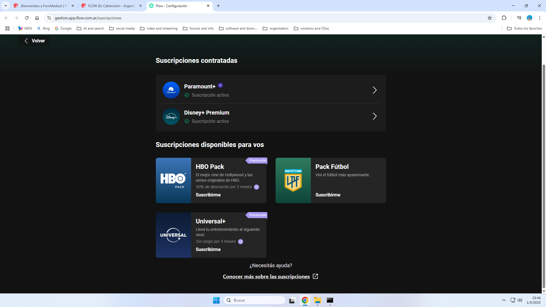This screenshot has height=307, width=546.
Task: Open the Windows Start menu
Action: 216,300
